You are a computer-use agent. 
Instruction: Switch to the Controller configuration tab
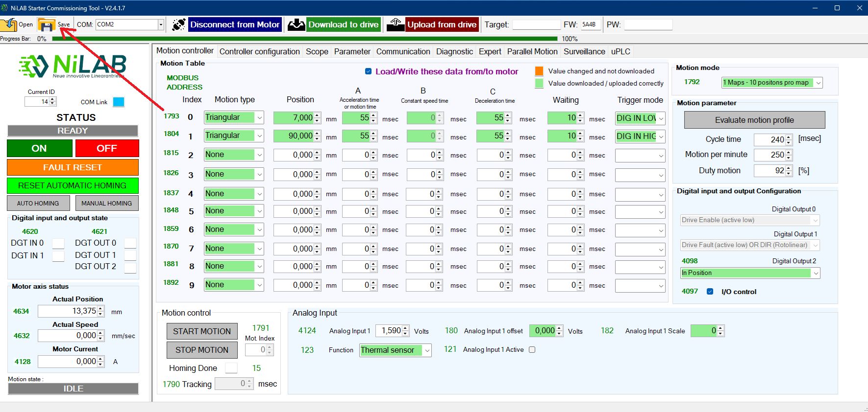pos(259,51)
